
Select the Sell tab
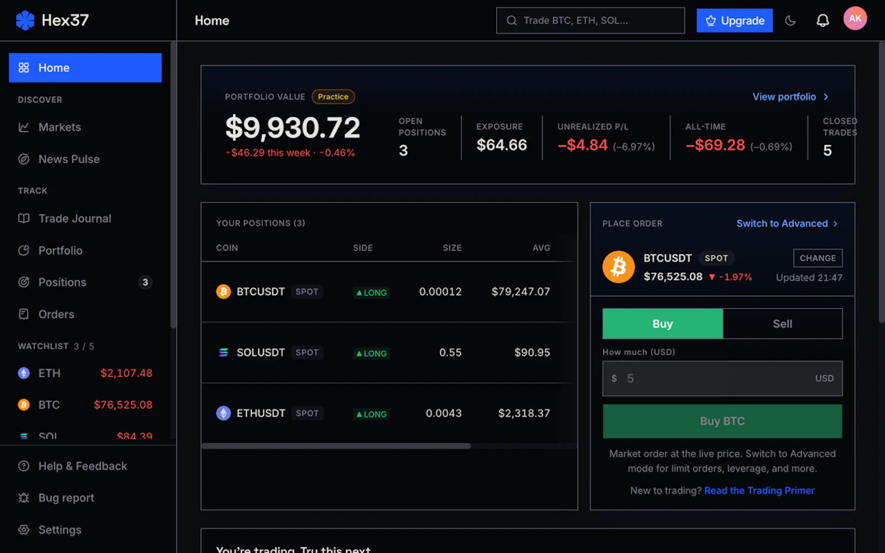(x=782, y=324)
